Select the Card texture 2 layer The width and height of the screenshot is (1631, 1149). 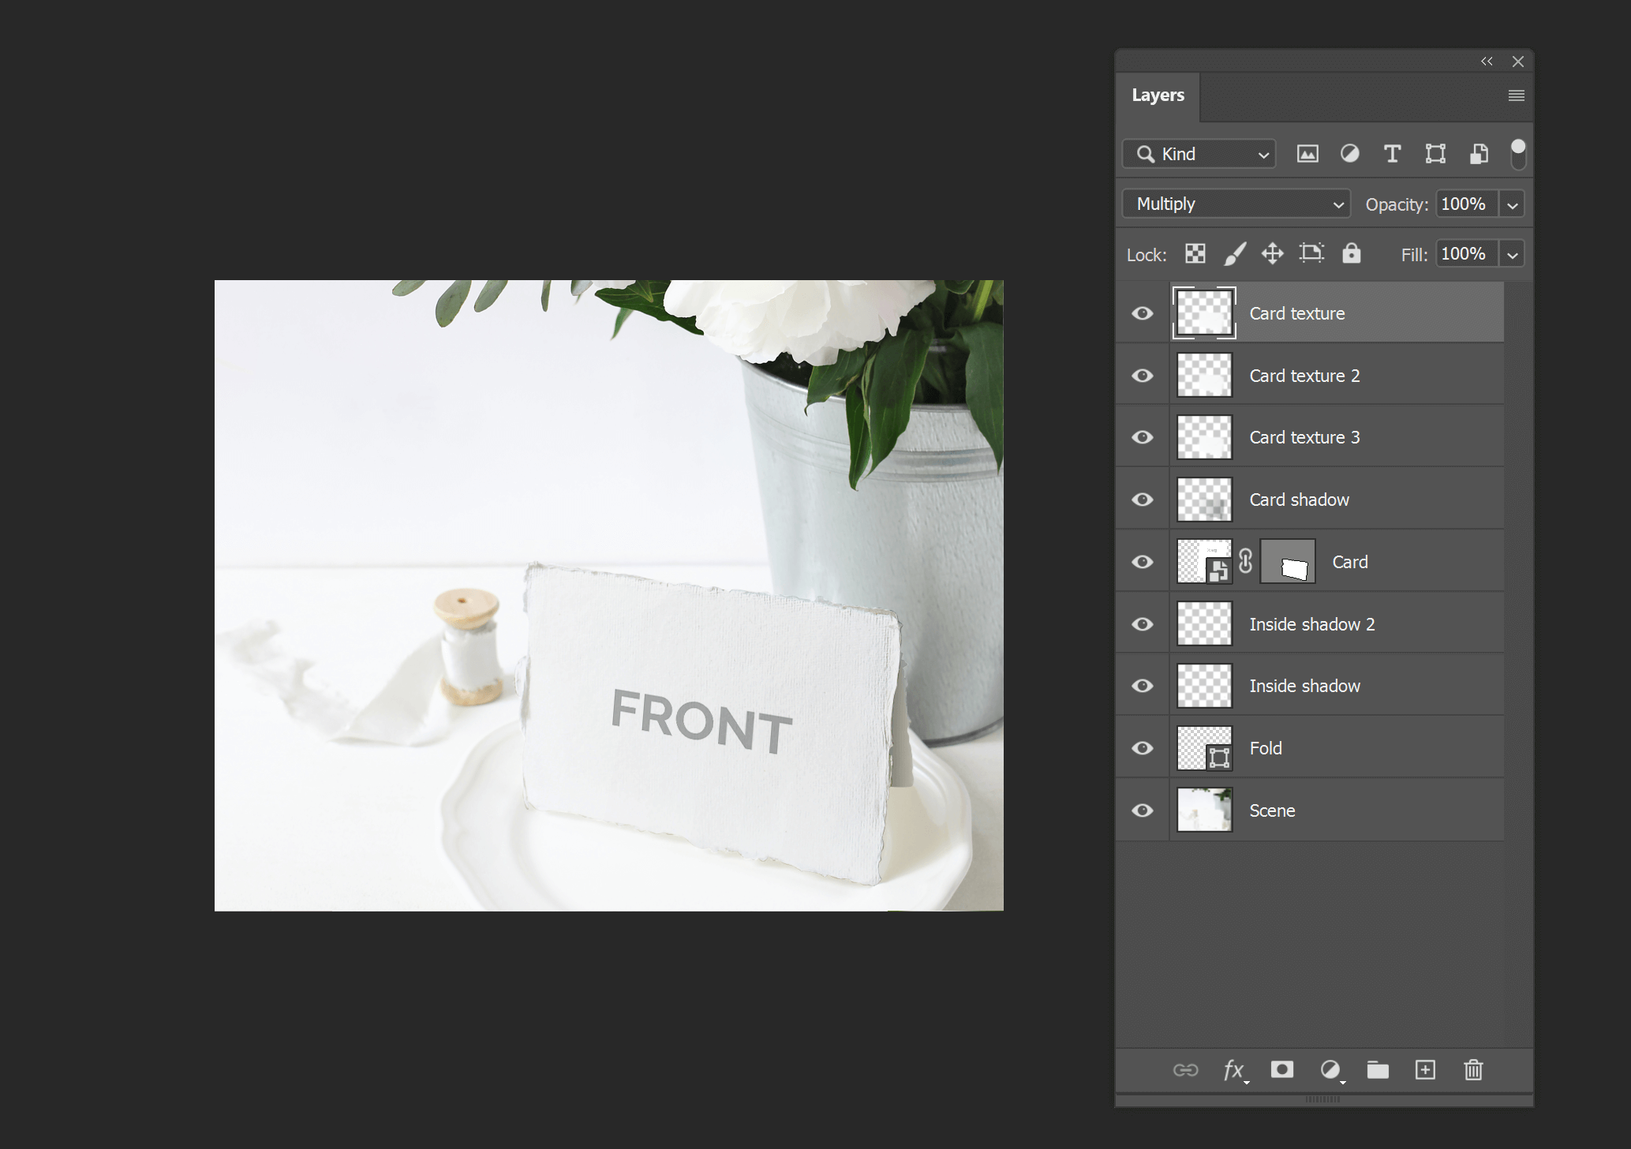point(1341,375)
